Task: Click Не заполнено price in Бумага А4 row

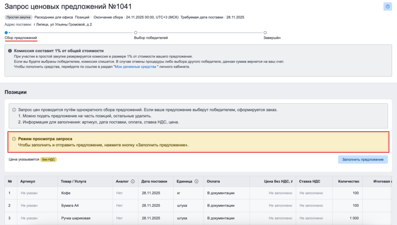Action: pos(280,205)
